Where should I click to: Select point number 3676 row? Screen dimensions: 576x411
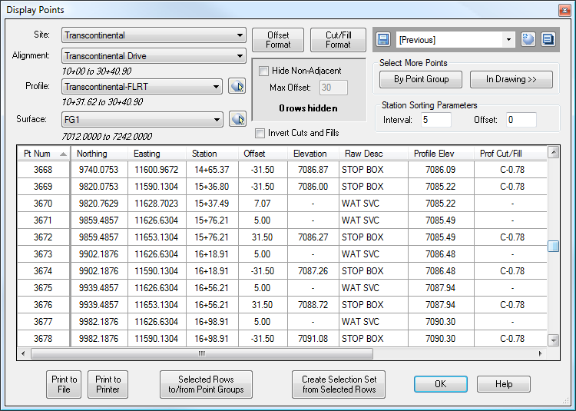pyautogui.click(x=282, y=305)
